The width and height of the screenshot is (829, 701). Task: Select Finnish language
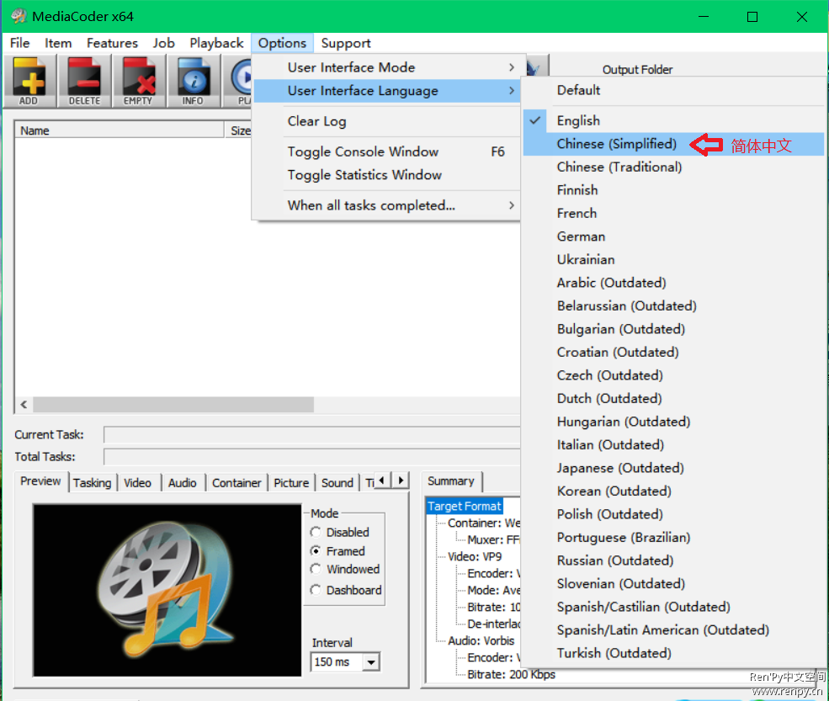pos(673,190)
